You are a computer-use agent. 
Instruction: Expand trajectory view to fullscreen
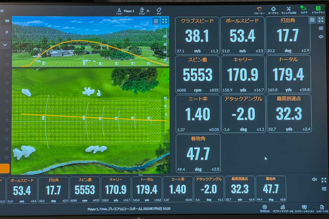pos(164,21)
